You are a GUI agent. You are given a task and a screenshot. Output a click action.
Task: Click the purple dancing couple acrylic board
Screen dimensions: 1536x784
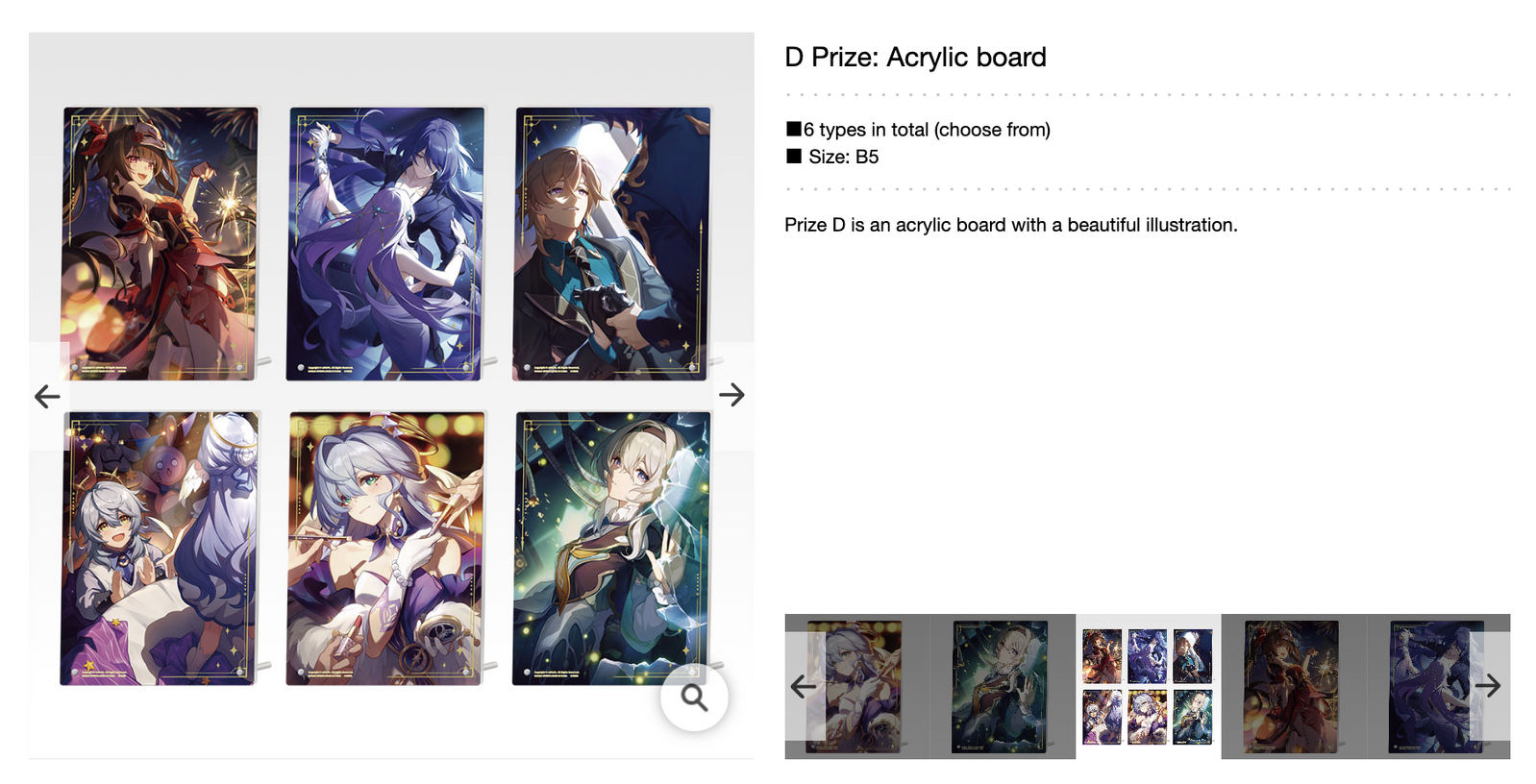[385, 244]
